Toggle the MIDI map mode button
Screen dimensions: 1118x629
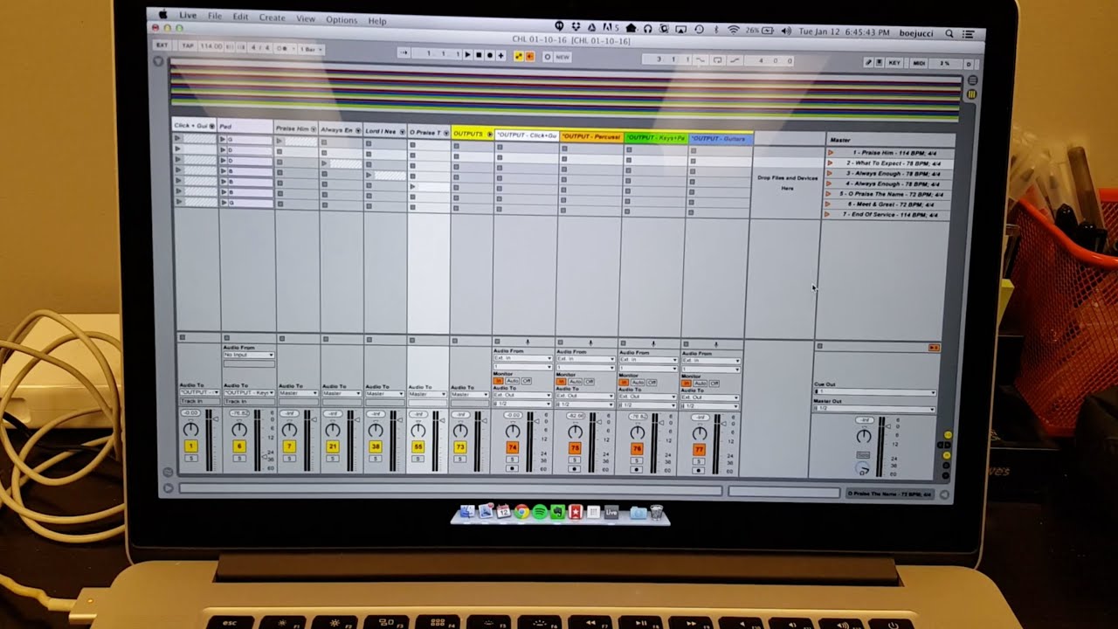click(x=919, y=63)
